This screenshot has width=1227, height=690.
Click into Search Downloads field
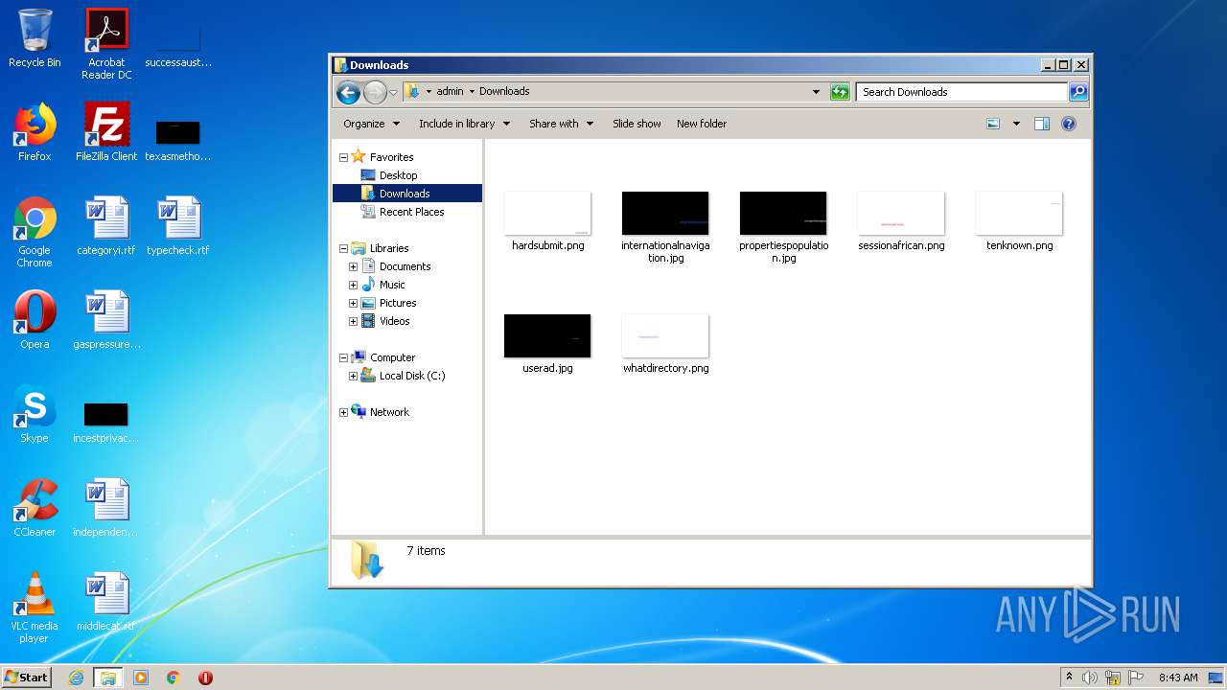[x=961, y=92]
